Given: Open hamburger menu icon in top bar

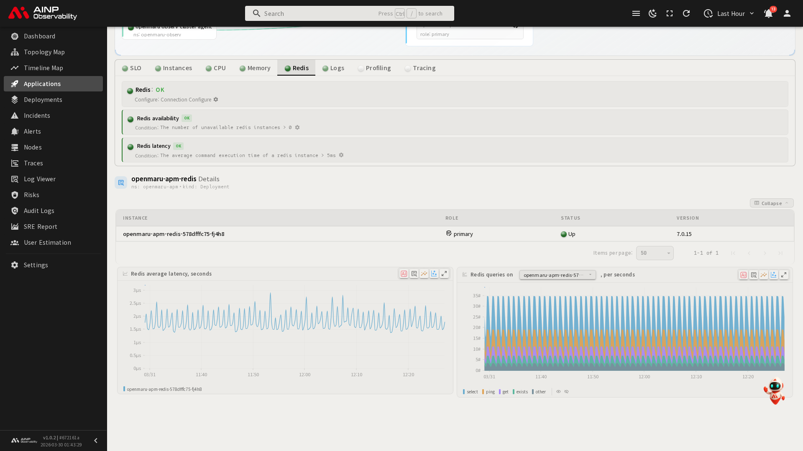Looking at the screenshot, I should (x=636, y=13).
